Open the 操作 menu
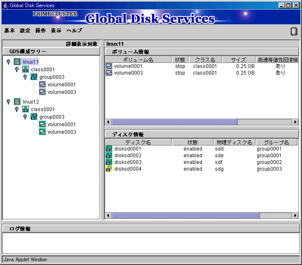 [41, 31]
